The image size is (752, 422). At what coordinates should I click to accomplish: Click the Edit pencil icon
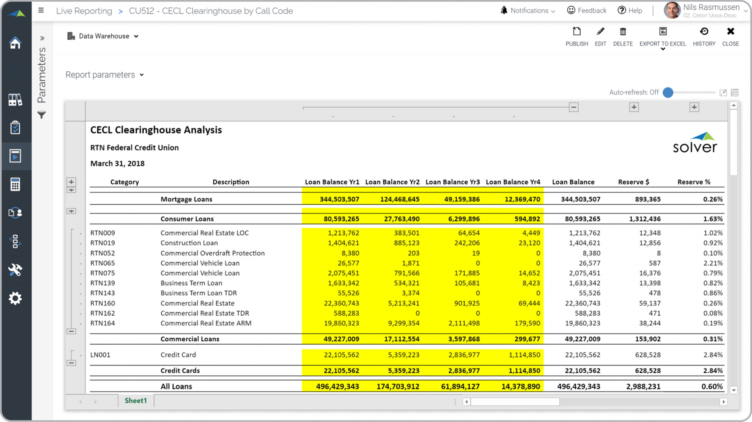click(600, 32)
